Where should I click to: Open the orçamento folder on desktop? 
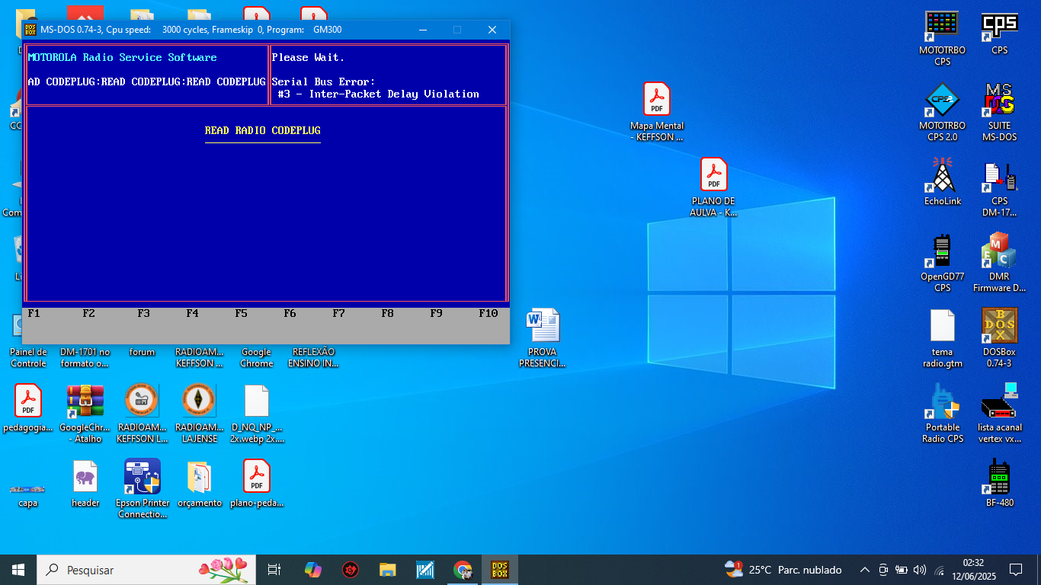pos(199,477)
